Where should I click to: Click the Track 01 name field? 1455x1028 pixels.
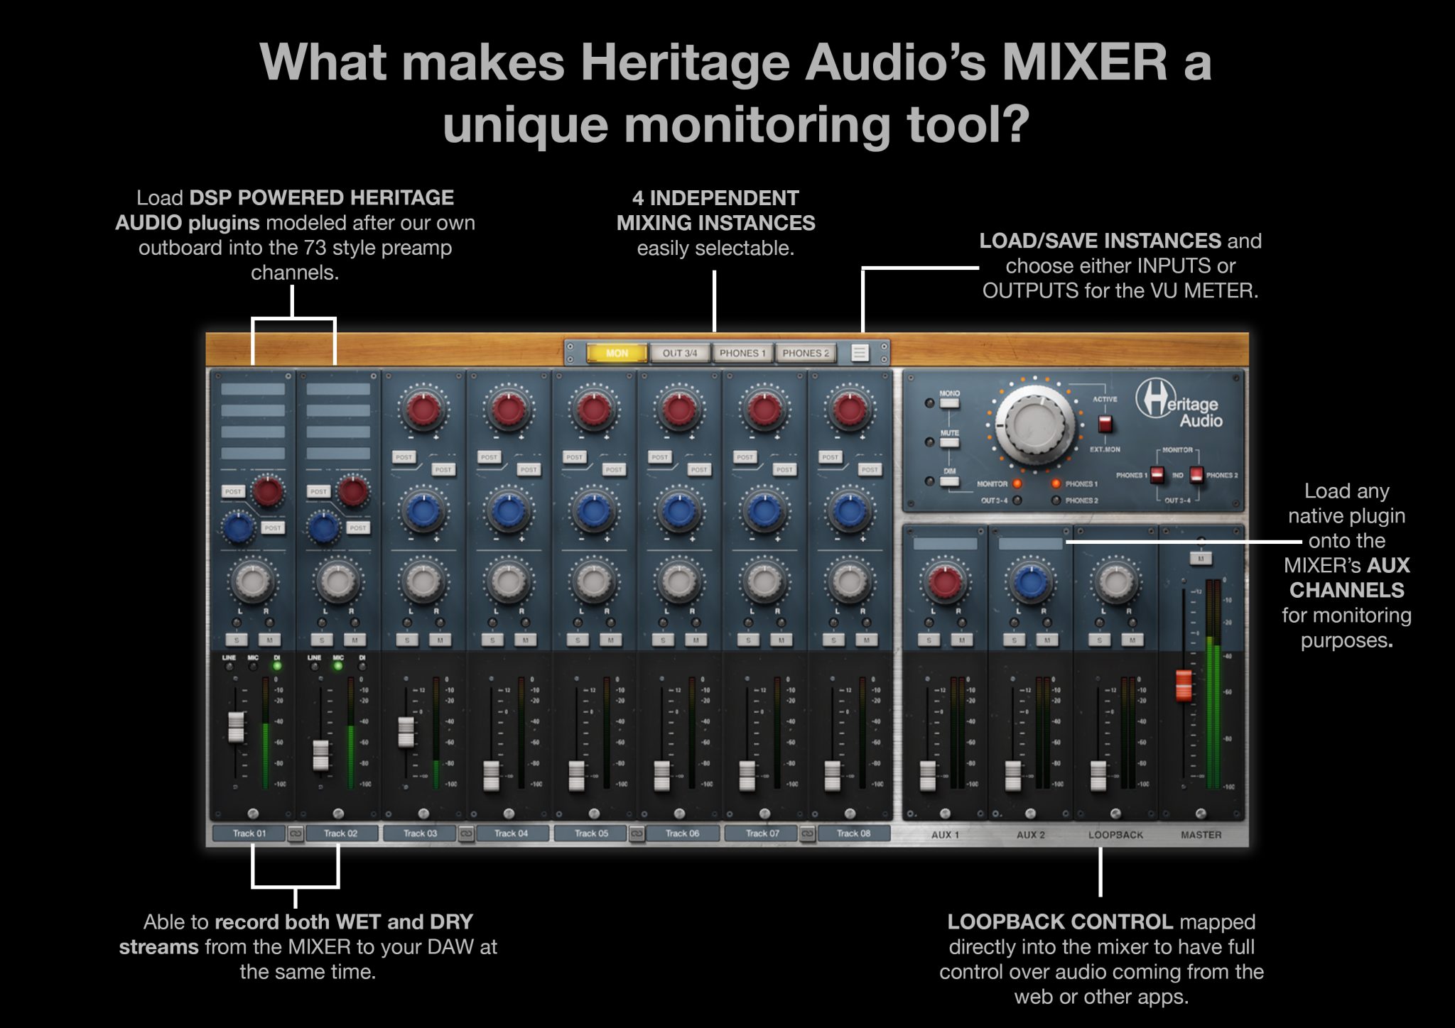(x=249, y=833)
